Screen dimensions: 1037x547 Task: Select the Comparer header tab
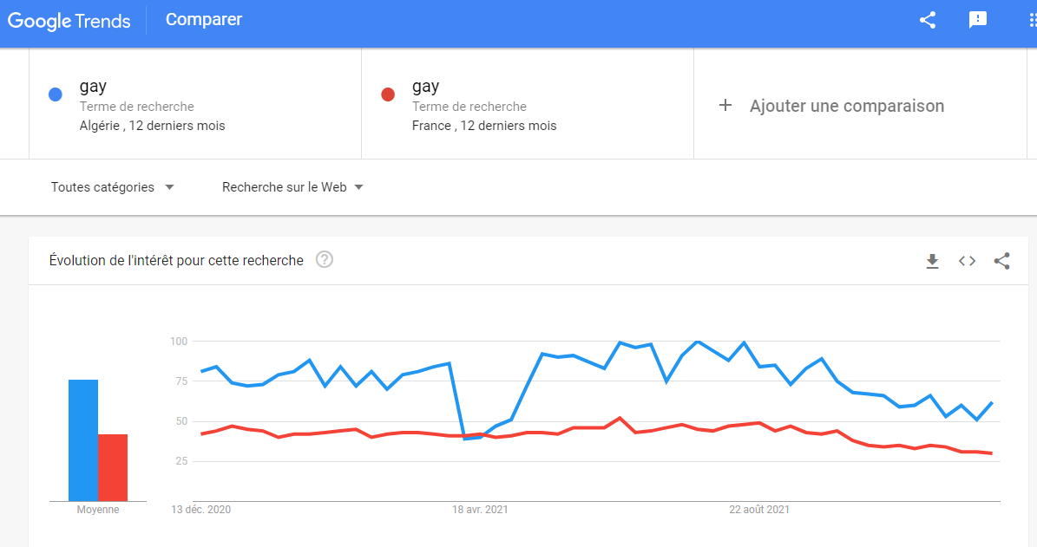click(x=204, y=20)
